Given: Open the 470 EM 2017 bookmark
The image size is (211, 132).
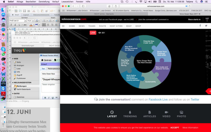Looking at the screenshot, I should click(184, 10).
